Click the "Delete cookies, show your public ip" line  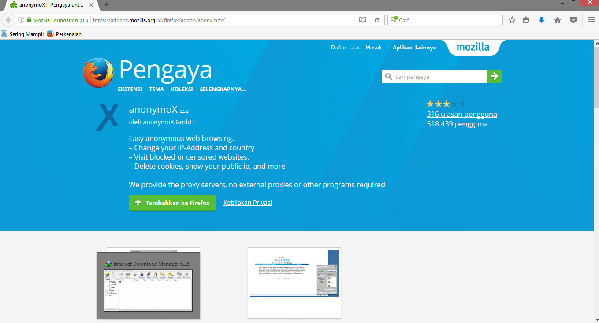coord(207,166)
